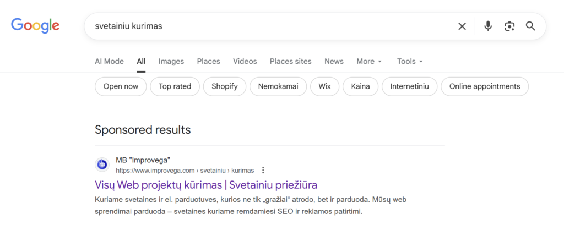This screenshot has width=564, height=230.
Task: Enable the Top rated filter chip
Action: point(175,86)
